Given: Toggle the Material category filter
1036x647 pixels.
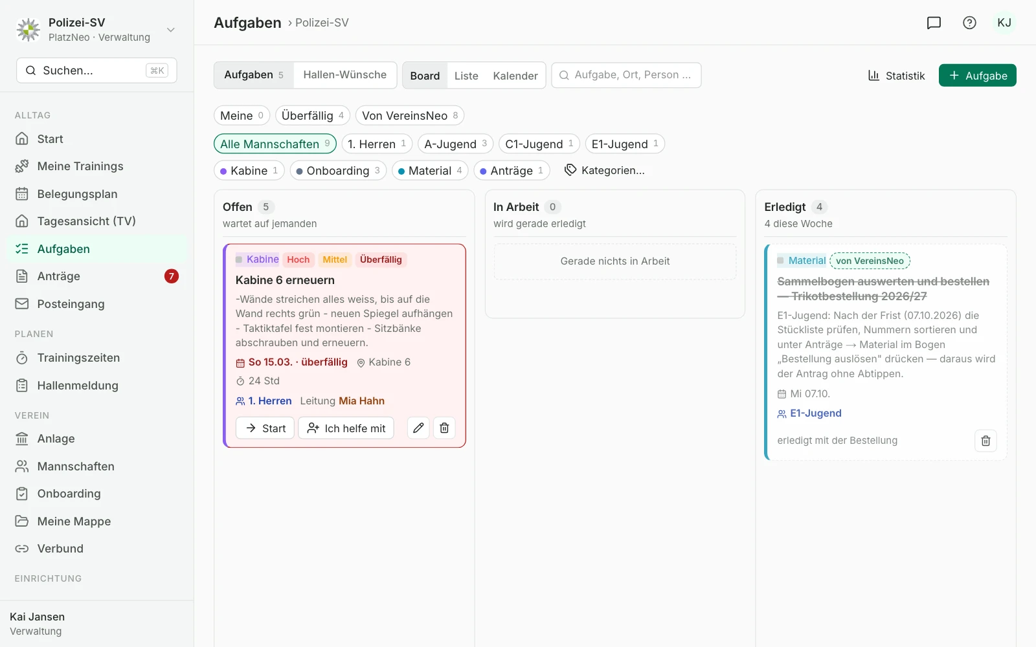Looking at the screenshot, I should (x=430, y=171).
